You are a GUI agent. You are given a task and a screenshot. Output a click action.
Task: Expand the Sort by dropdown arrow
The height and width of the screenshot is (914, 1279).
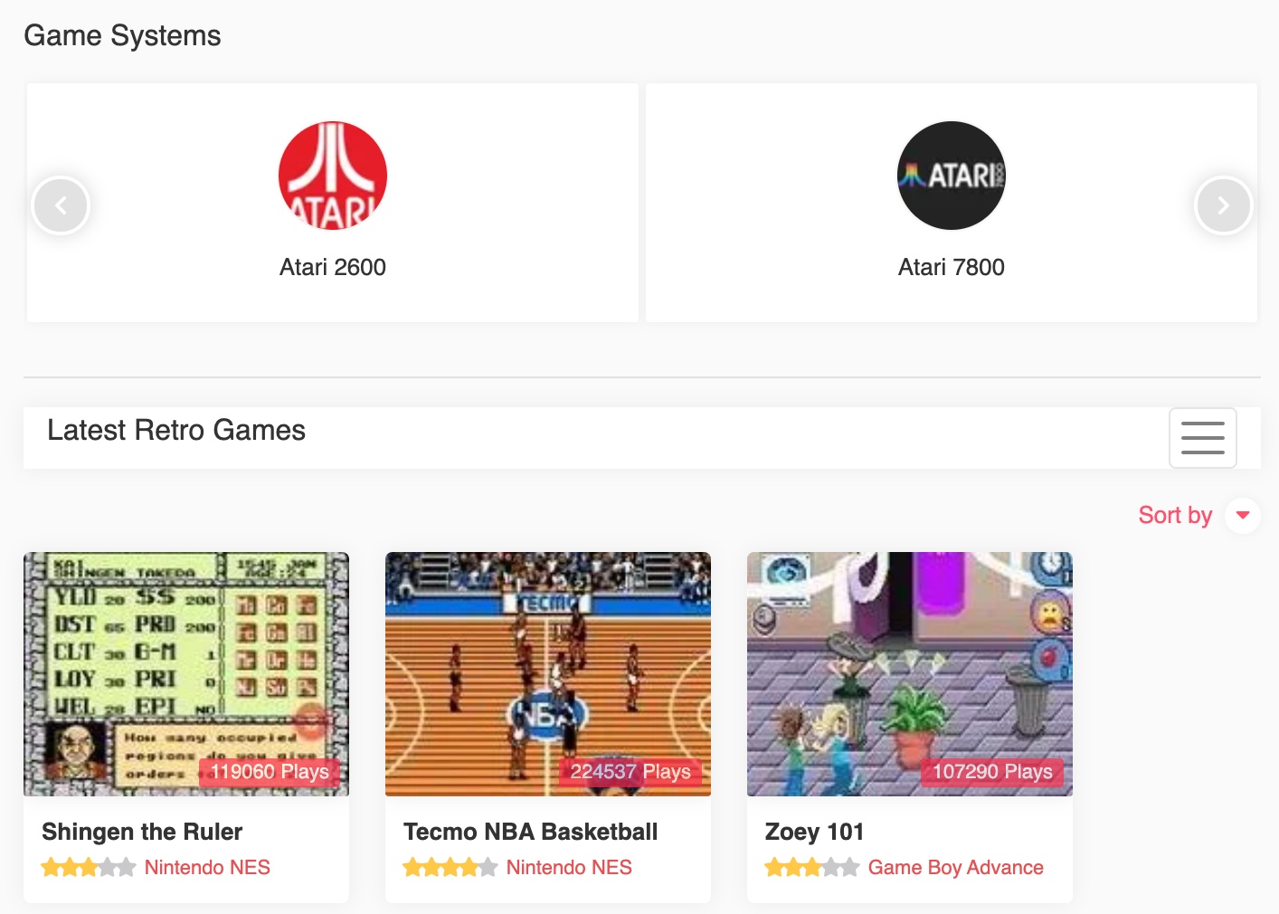tap(1243, 515)
